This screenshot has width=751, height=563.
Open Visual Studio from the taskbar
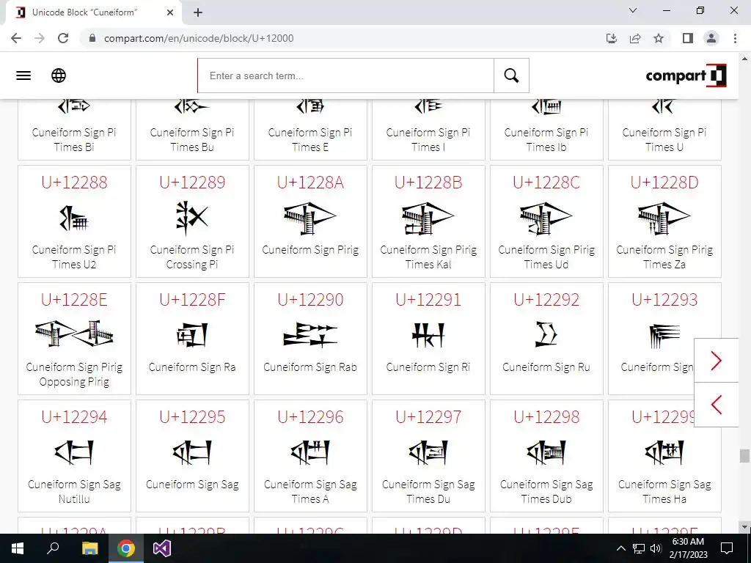pyautogui.click(x=162, y=548)
